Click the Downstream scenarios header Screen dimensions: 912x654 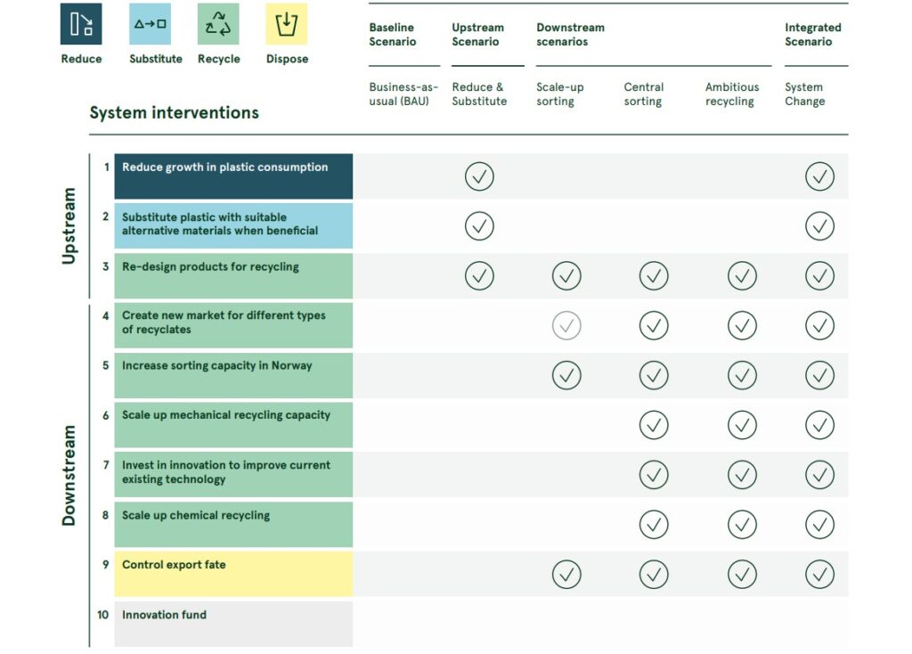click(570, 35)
